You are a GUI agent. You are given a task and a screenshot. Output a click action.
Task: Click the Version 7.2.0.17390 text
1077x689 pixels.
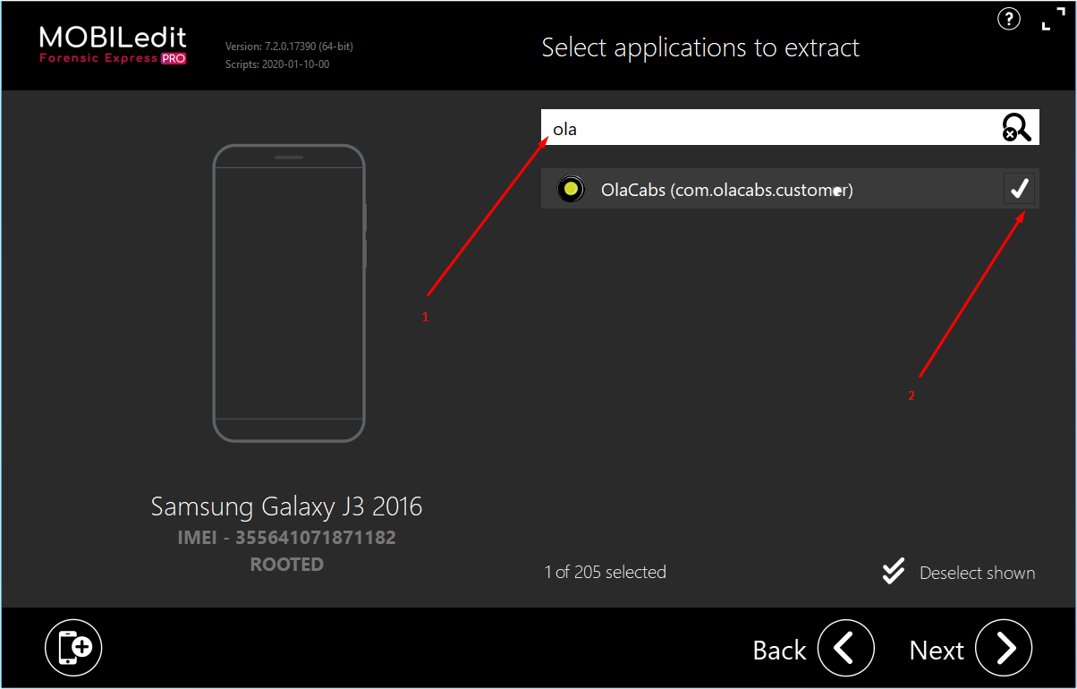click(290, 47)
